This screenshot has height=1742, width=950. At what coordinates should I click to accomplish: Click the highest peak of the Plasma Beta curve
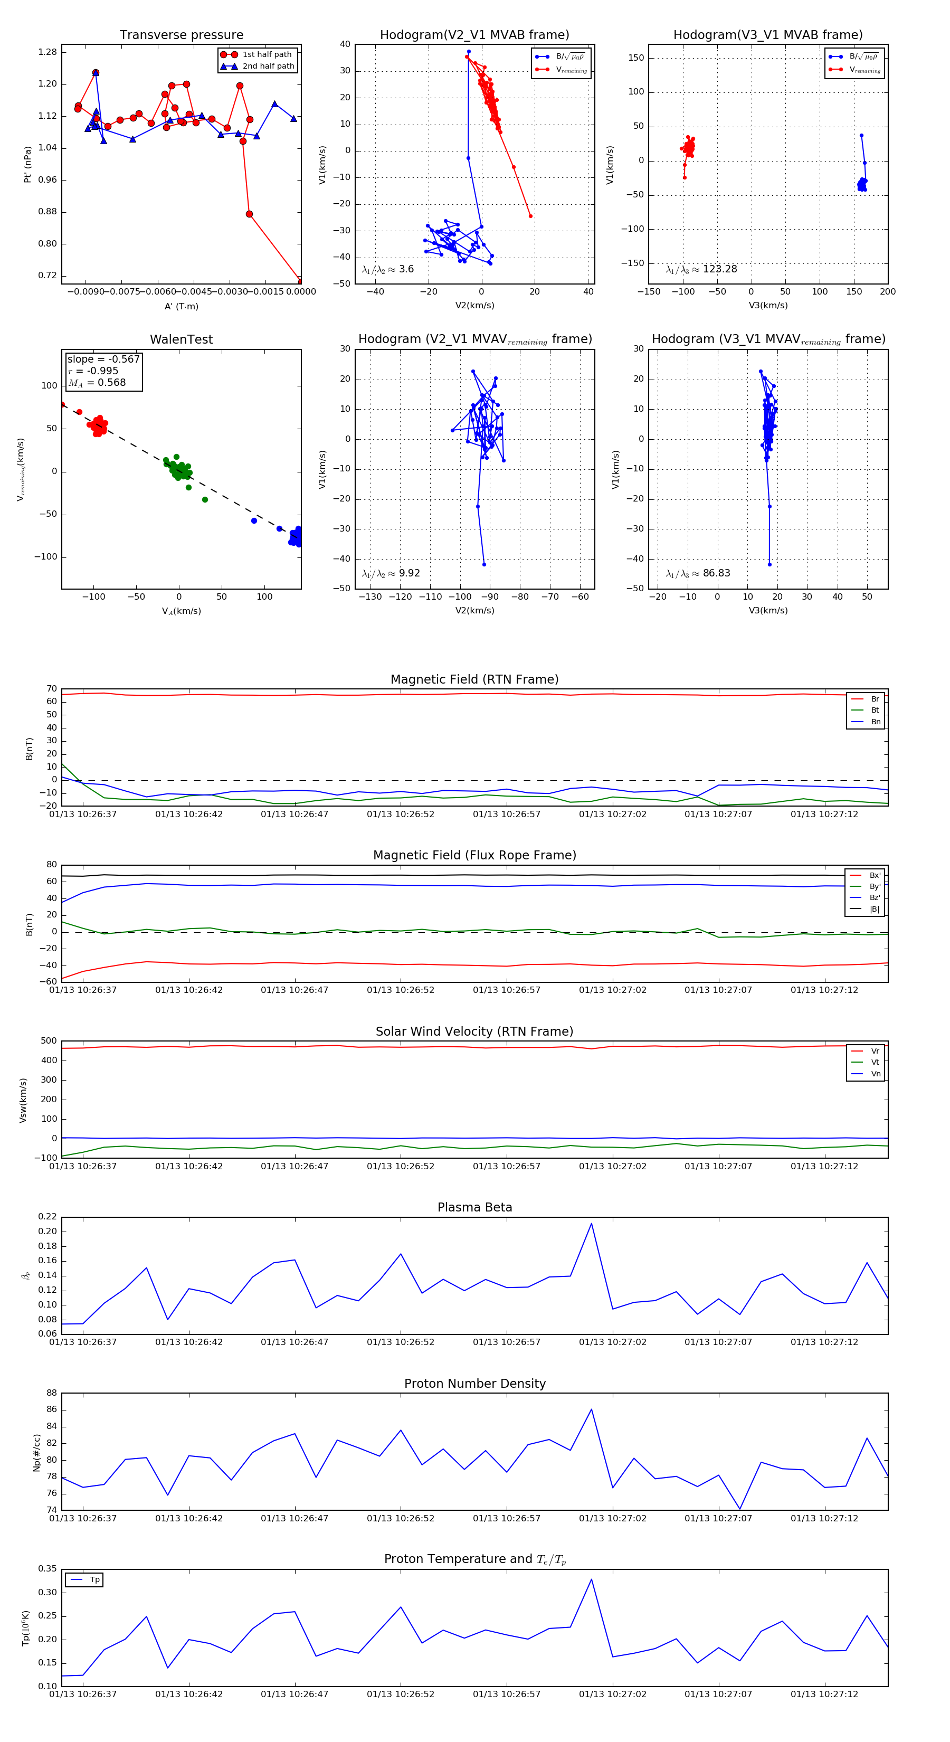tap(592, 1223)
